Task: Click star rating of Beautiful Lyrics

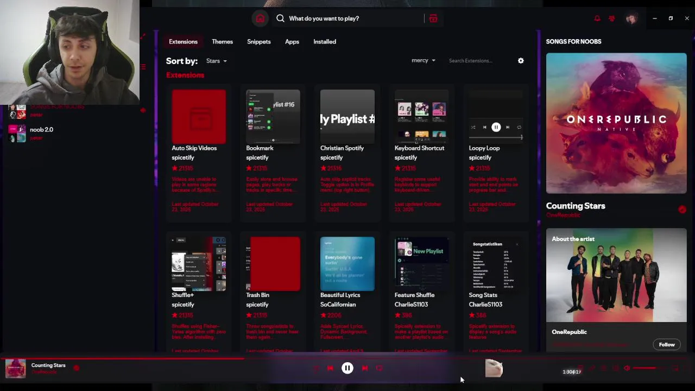Action: 331,315
